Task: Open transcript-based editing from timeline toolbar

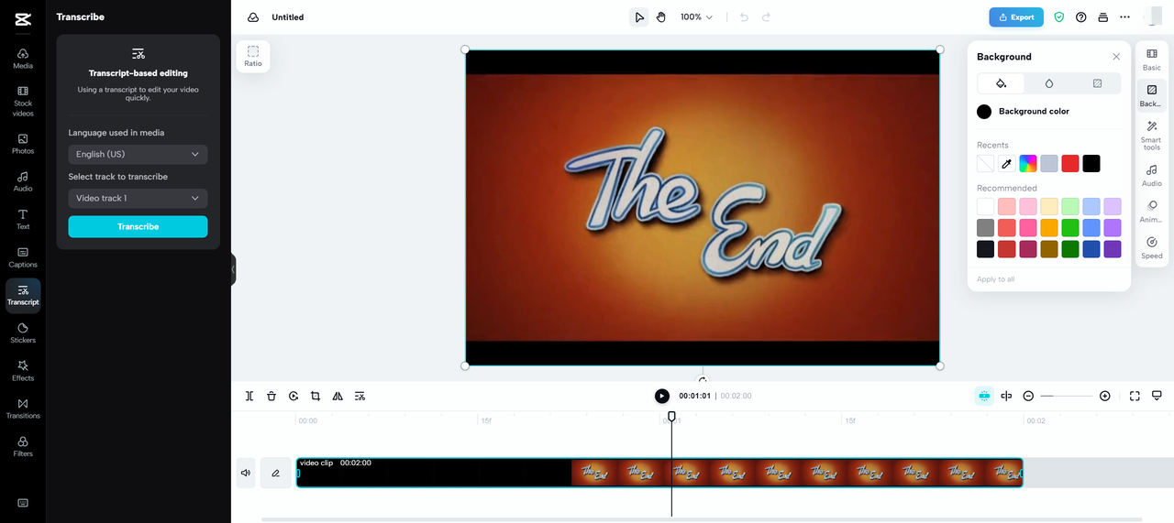Action: pyautogui.click(x=360, y=396)
